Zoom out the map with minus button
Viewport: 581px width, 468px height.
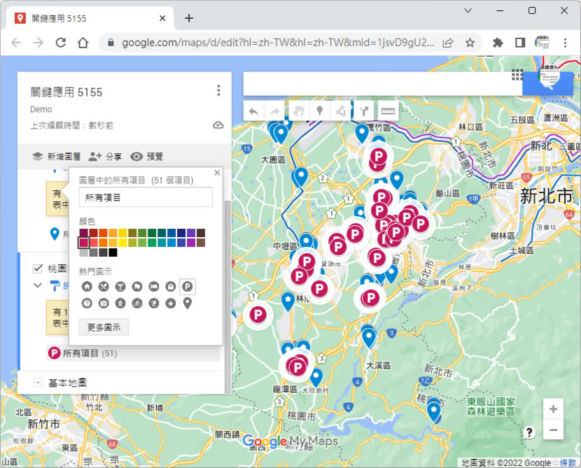click(553, 430)
